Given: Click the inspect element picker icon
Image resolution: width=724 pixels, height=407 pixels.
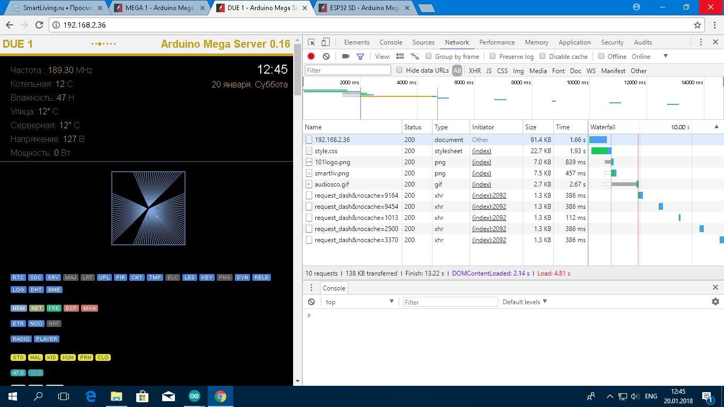Looking at the screenshot, I should pos(312,42).
